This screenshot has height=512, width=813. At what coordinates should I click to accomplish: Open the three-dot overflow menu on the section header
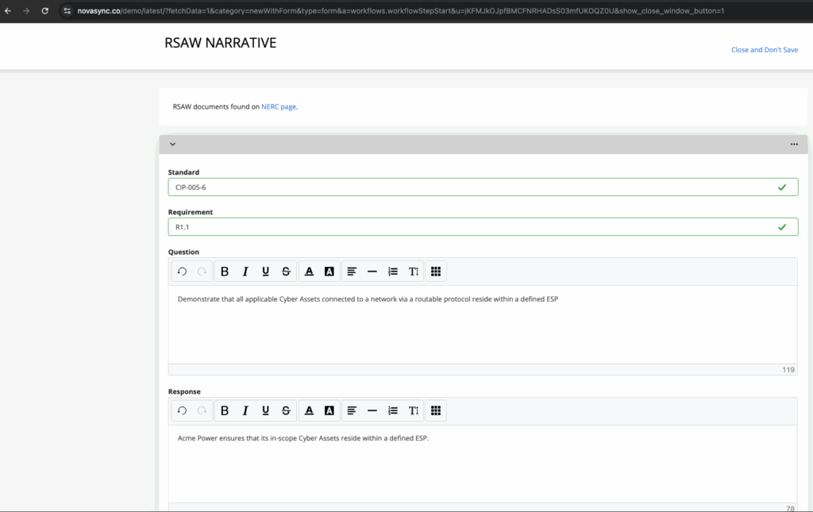794,144
